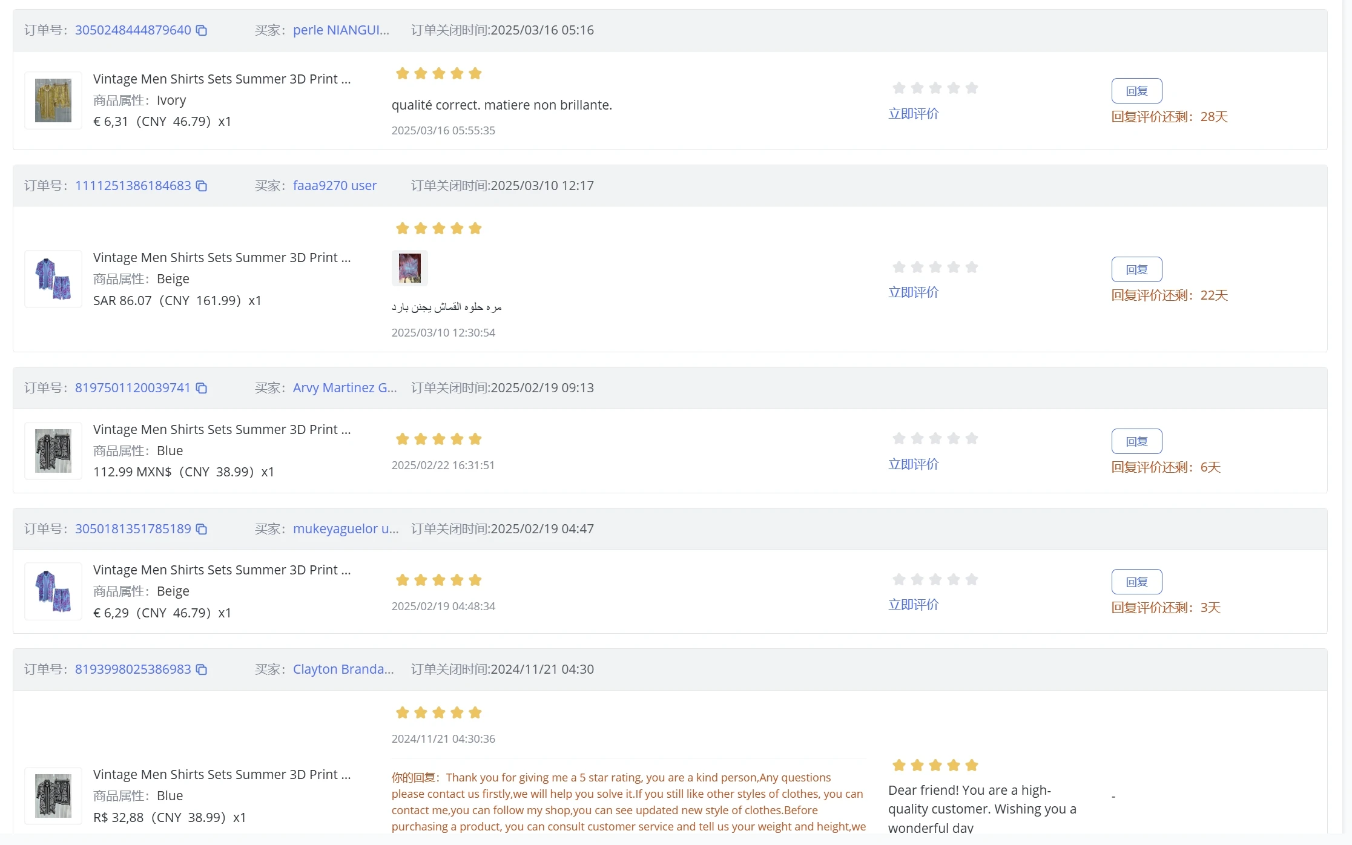Open the review photo attached by faaa9270 user
The image size is (1352, 845).
click(410, 268)
